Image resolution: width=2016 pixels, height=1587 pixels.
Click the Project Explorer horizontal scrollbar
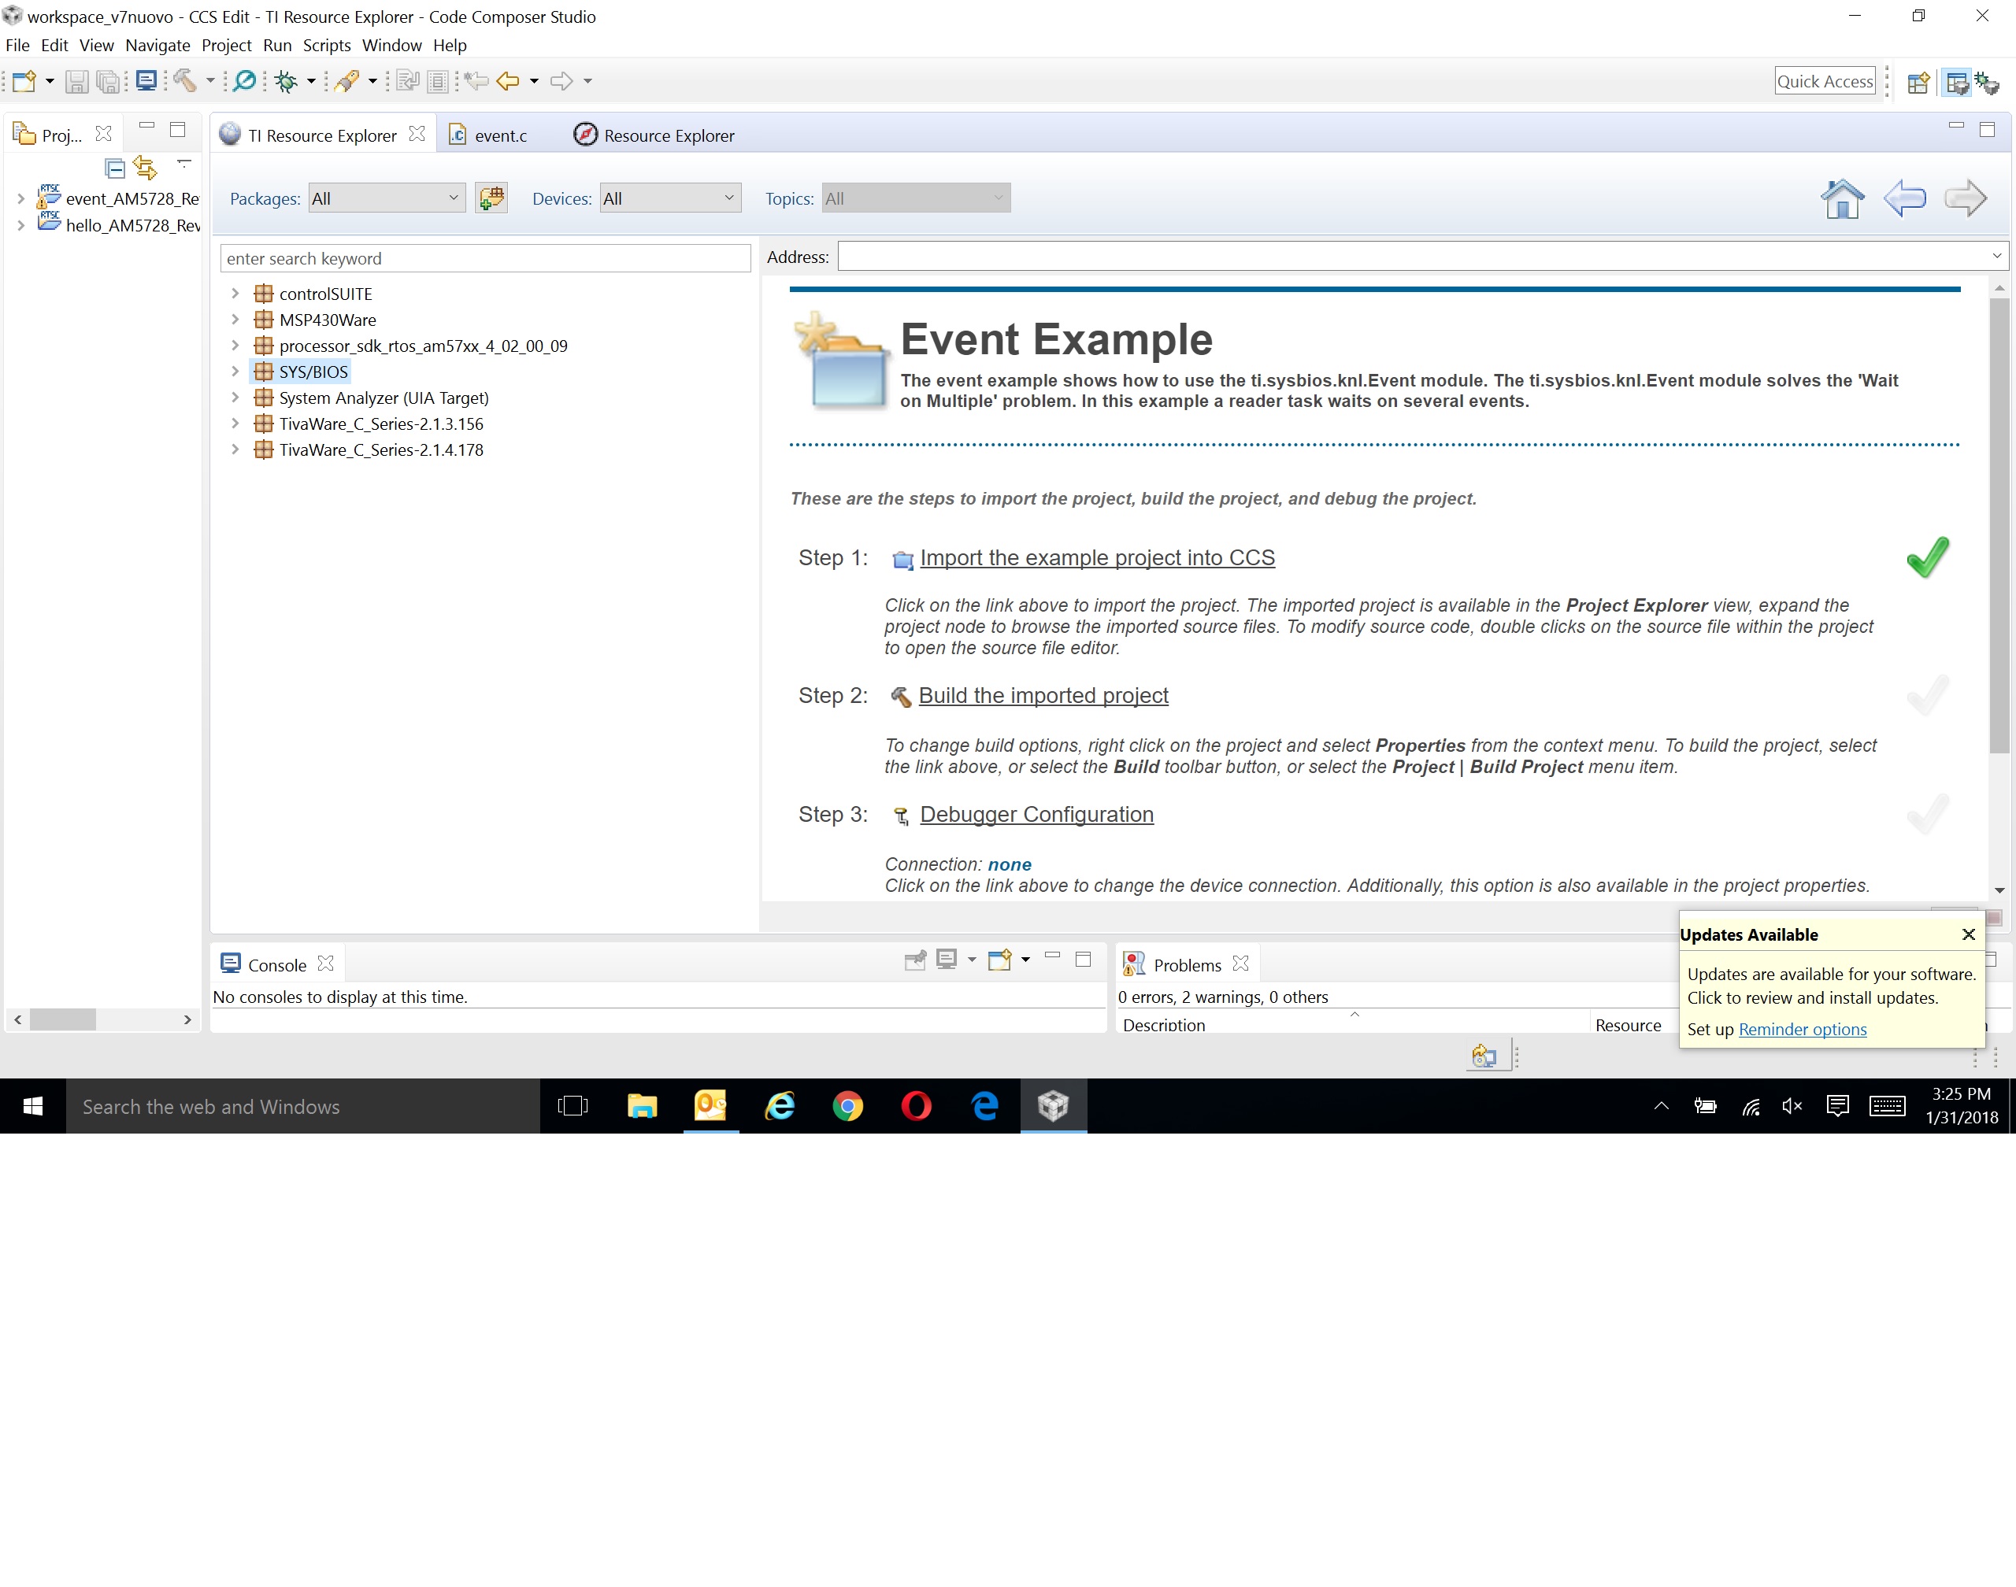click(62, 1019)
